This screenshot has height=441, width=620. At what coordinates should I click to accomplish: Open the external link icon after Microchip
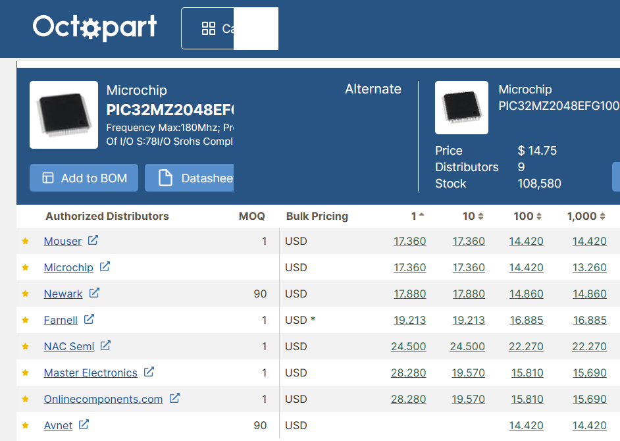105,267
